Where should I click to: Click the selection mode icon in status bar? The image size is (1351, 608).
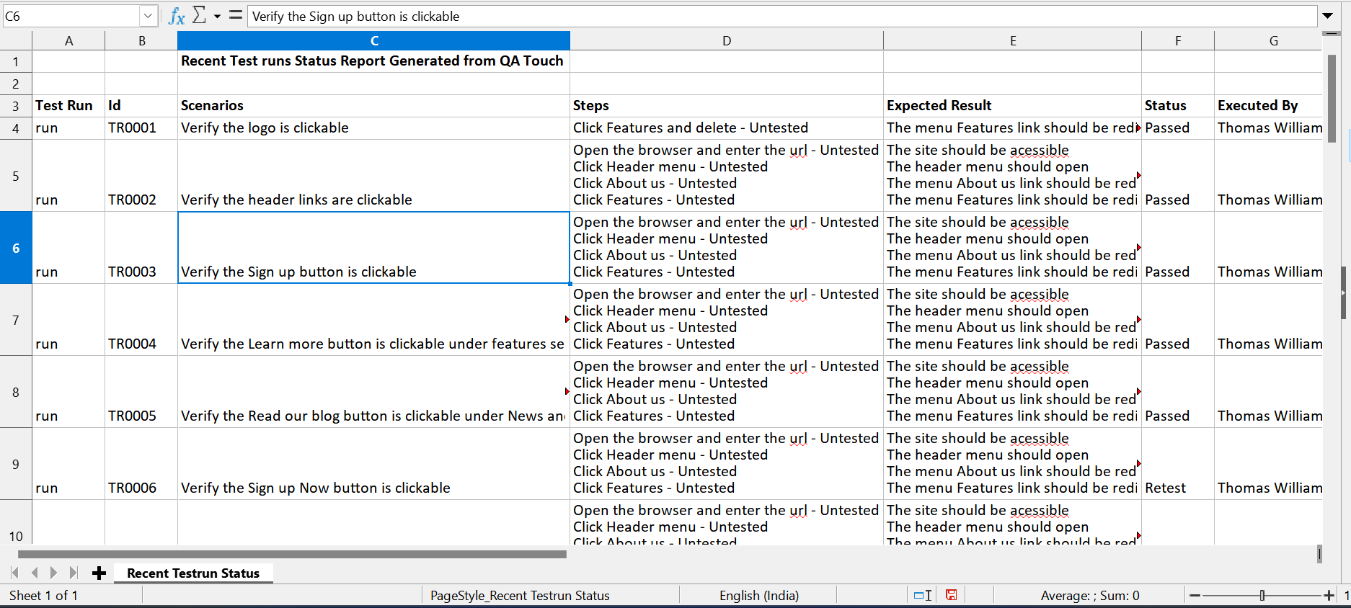coord(923,595)
